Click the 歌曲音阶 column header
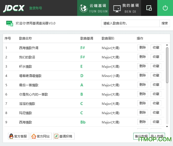The width and height of the screenshot is (173, 146). [x=108, y=38]
